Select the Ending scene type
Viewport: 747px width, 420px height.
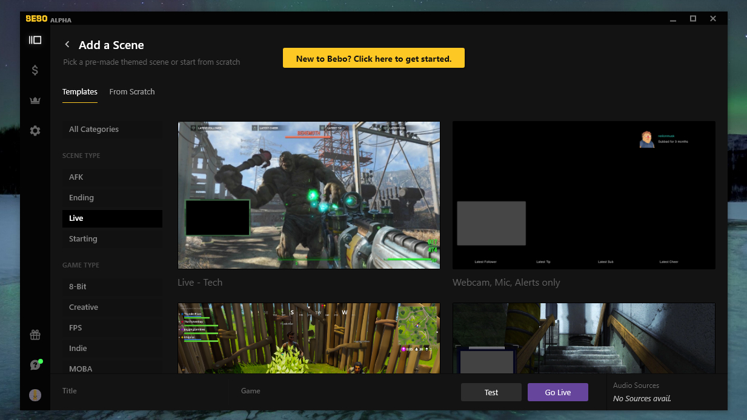(x=112, y=198)
